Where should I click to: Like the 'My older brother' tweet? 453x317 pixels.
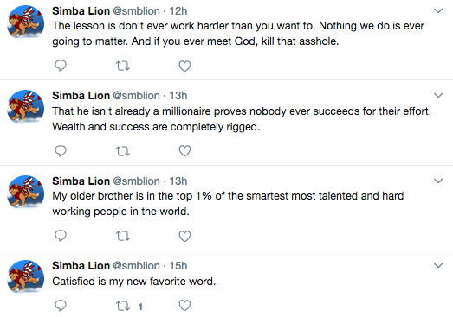(184, 236)
